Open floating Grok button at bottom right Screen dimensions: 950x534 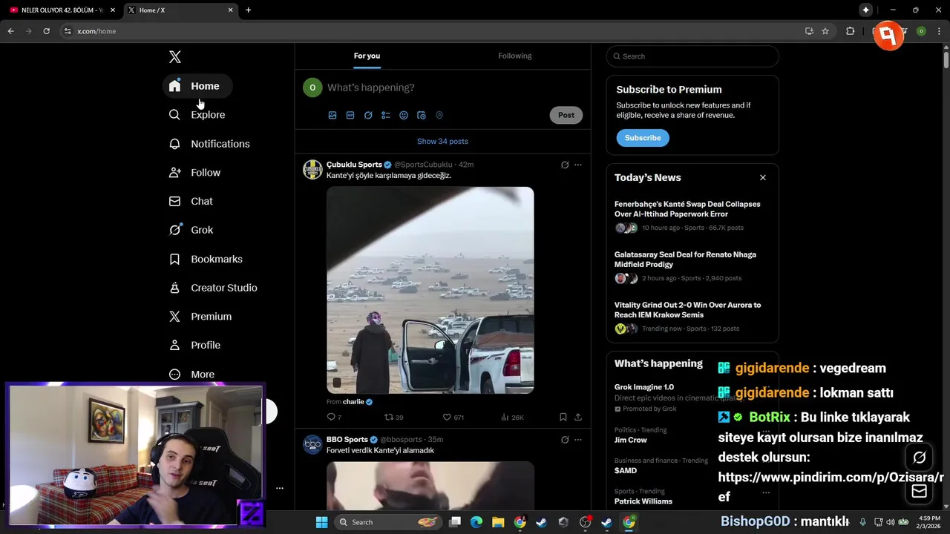coord(920,458)
